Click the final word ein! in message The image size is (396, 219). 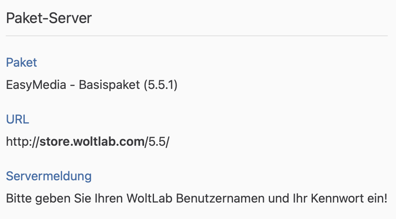pos(379,199)
